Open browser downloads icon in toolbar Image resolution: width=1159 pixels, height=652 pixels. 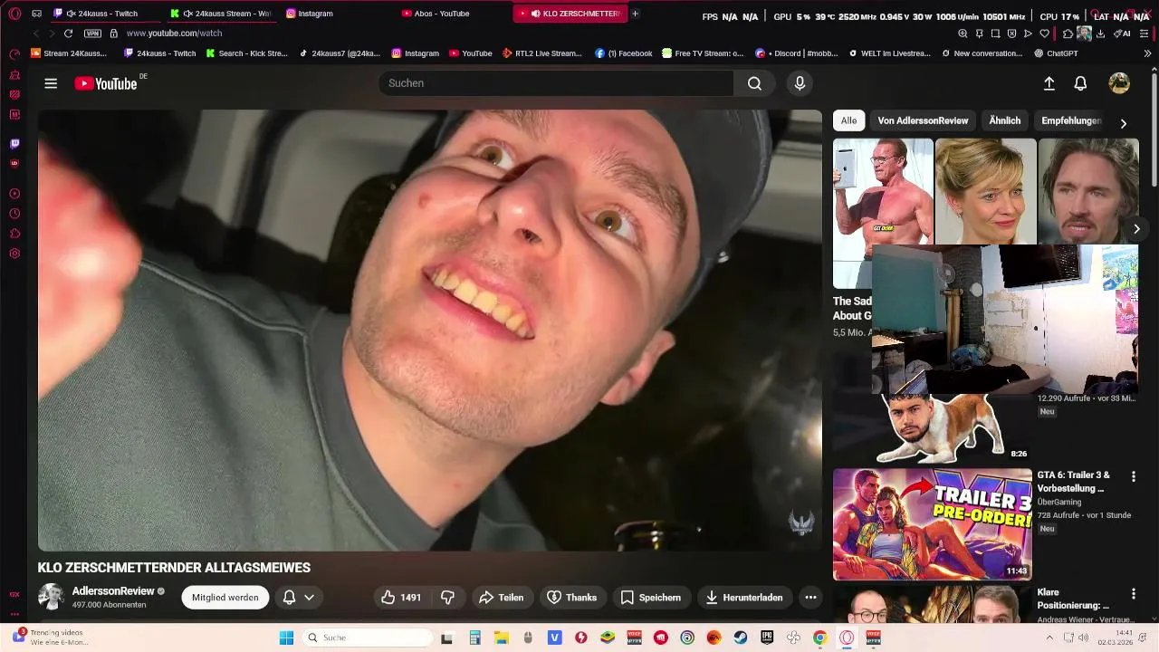coord(1100,34)
